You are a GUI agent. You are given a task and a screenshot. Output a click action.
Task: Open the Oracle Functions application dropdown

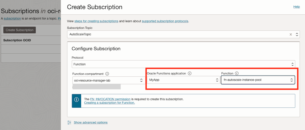pos(183,80)
